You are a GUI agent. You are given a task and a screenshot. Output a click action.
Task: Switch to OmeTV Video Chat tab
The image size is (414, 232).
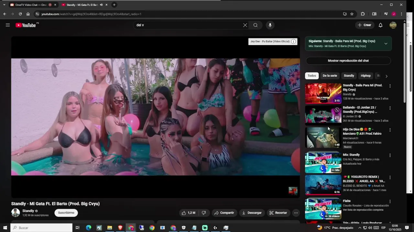point(31,5)
